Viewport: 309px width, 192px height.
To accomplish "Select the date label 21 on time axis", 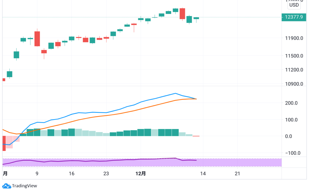I will click(237, 174).
